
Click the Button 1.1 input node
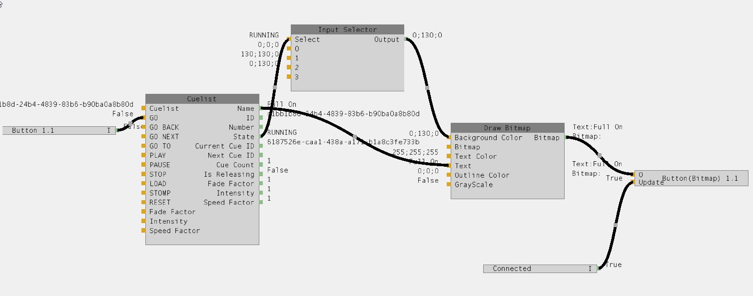point(58,131)
